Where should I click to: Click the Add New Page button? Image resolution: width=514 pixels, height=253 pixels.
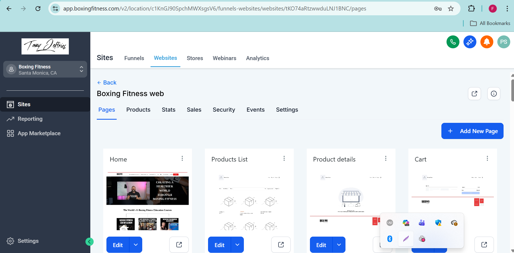[x=472, y=131]
